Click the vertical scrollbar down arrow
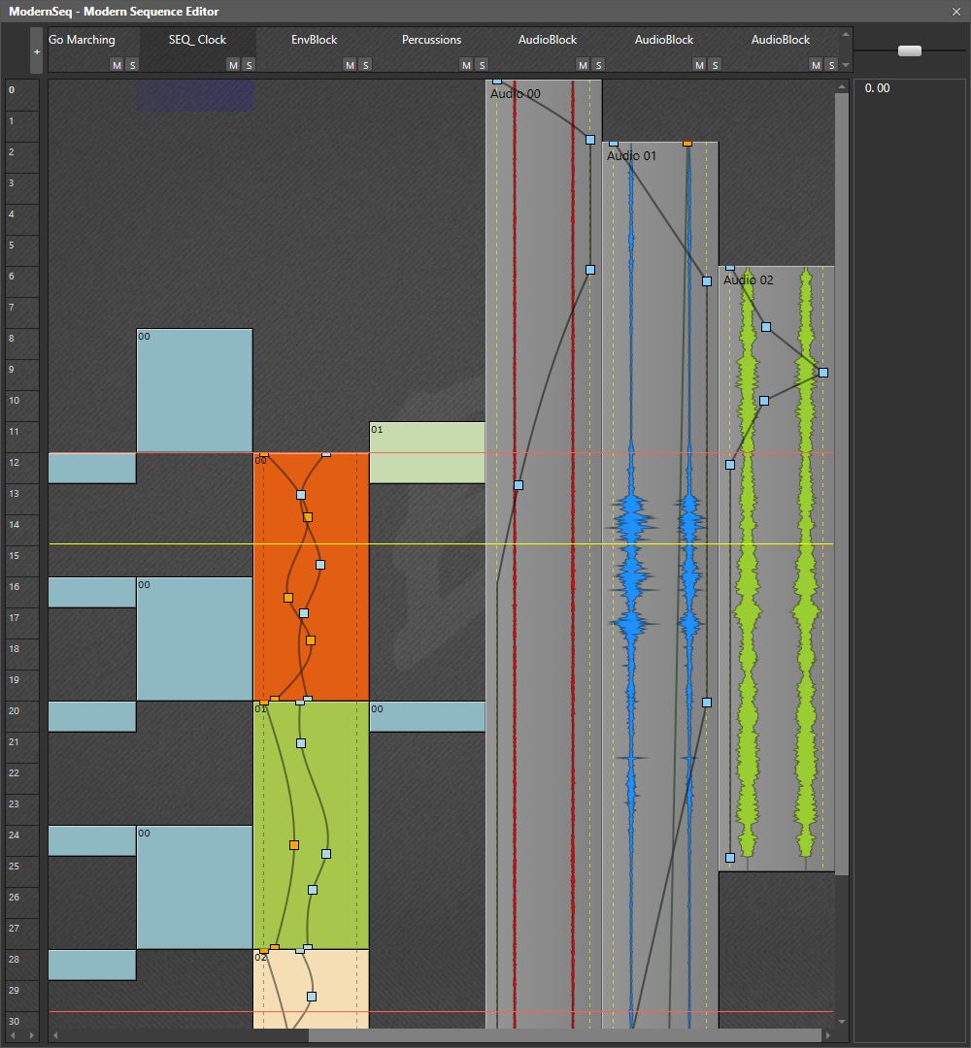The width and height of the screenshot is (971, 1048). pos(842,1023)
